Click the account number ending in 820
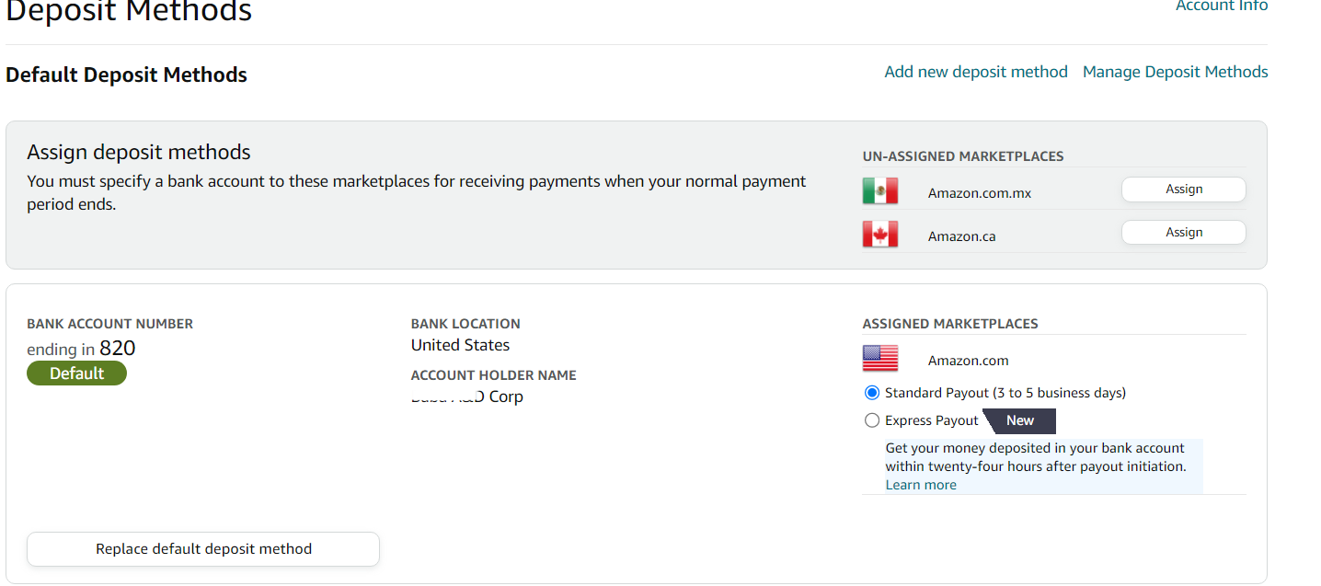The image size is (1321, 586). pyautogui.click(x=81, y=349)
